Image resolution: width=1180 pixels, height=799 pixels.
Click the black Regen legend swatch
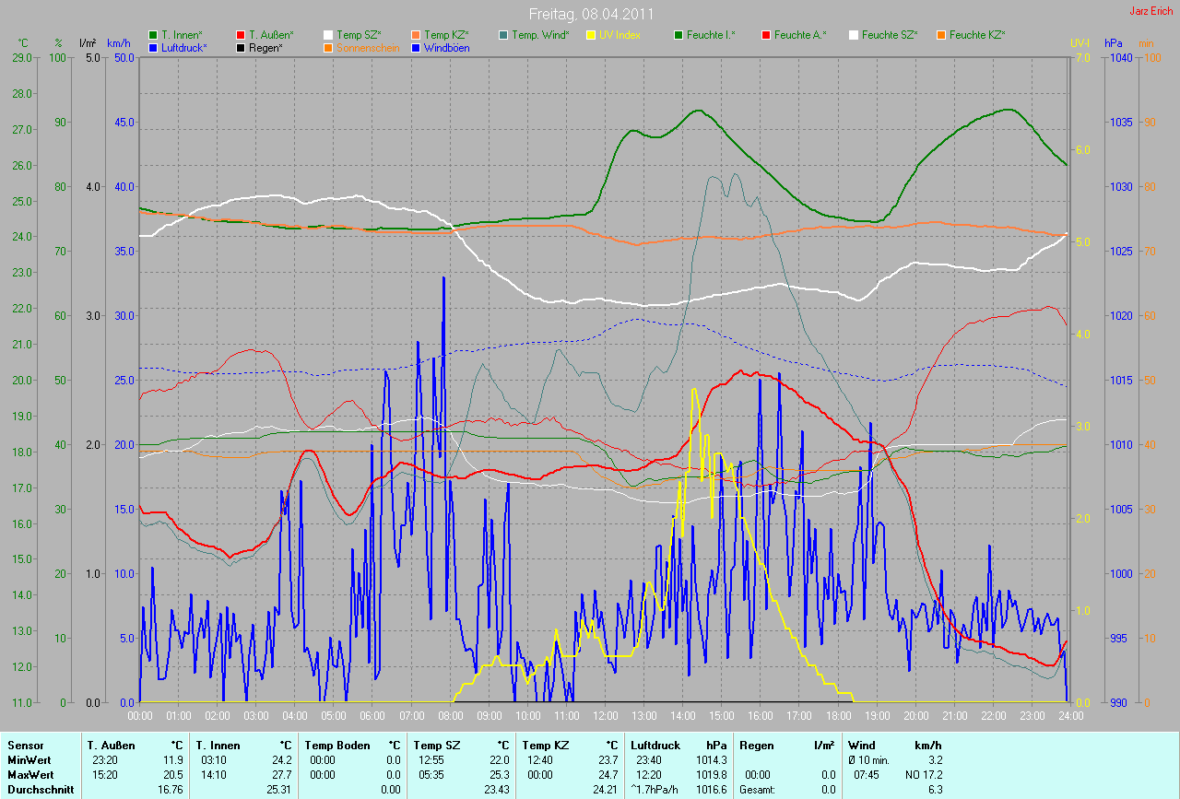[240, 48]
